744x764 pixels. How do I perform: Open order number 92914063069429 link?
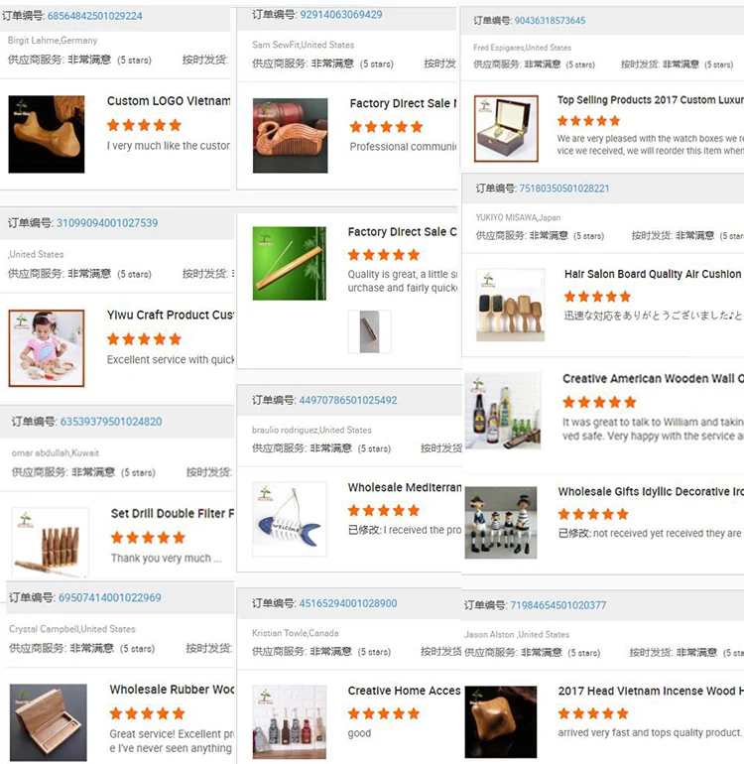[x=341, y=15]
